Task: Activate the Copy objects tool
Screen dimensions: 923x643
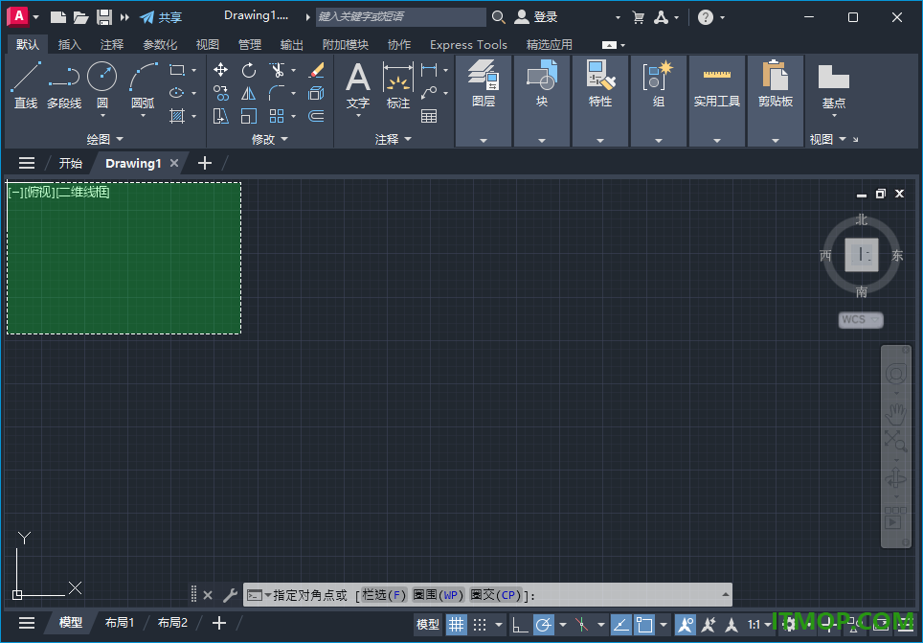Action: click(x=221, y=93)
